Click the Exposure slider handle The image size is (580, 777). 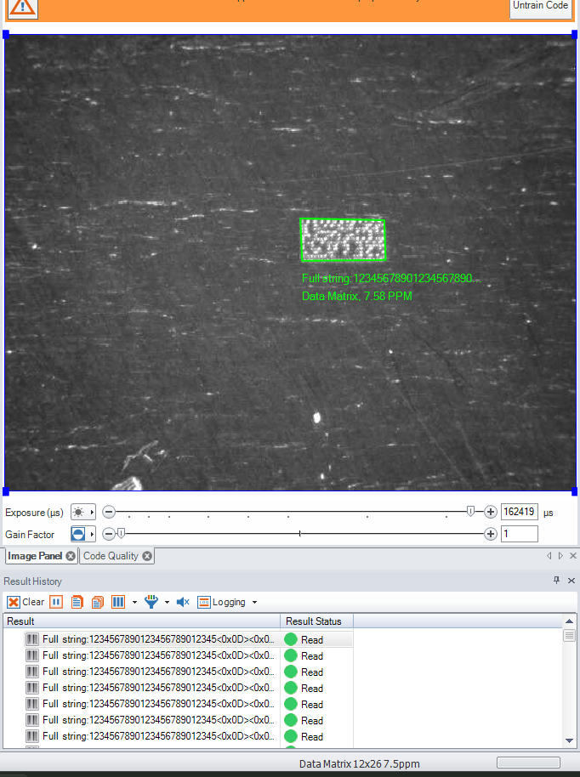tap(470, 511)
